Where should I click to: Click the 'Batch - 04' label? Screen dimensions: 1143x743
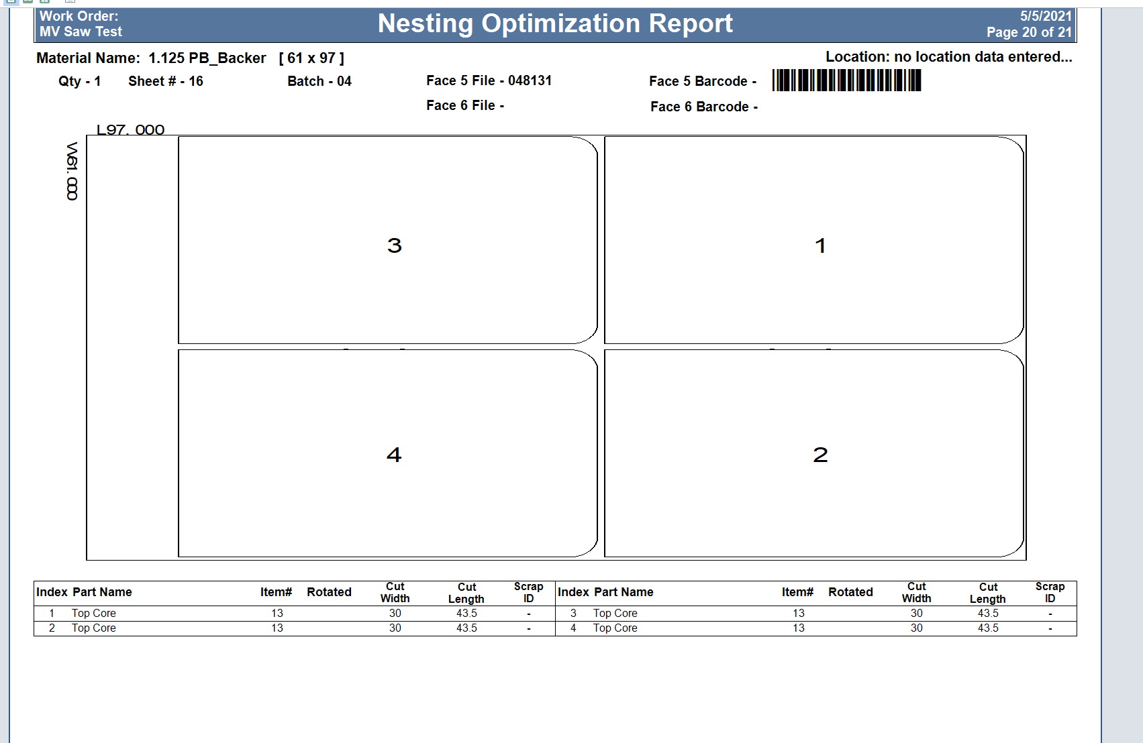point(319,81)
